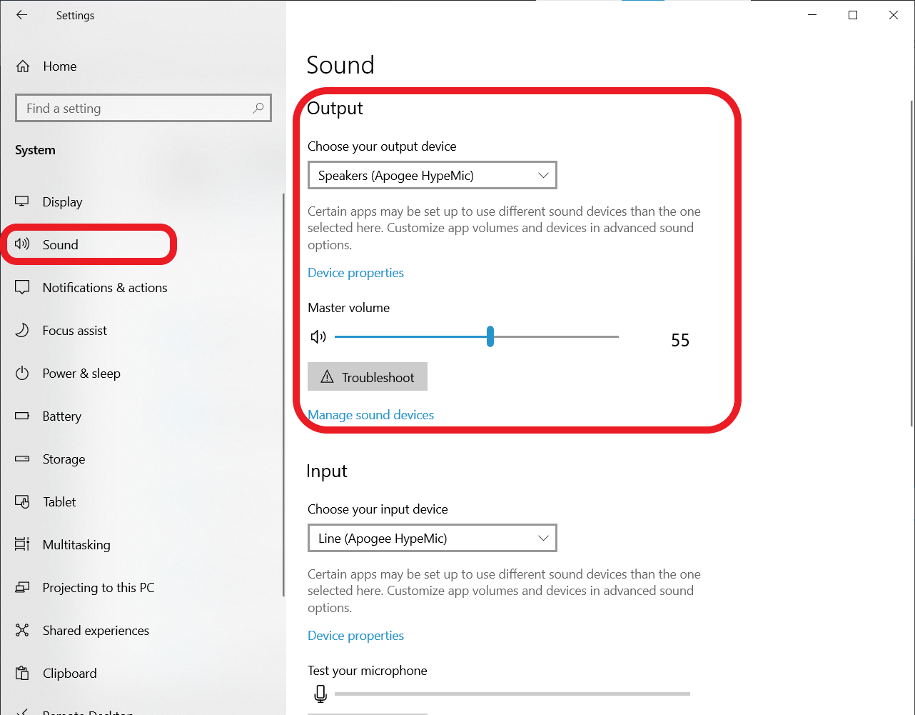Open Manage sound devices
Image resolution: width=915 pixels, height=715 pixels.
(370, 414)
